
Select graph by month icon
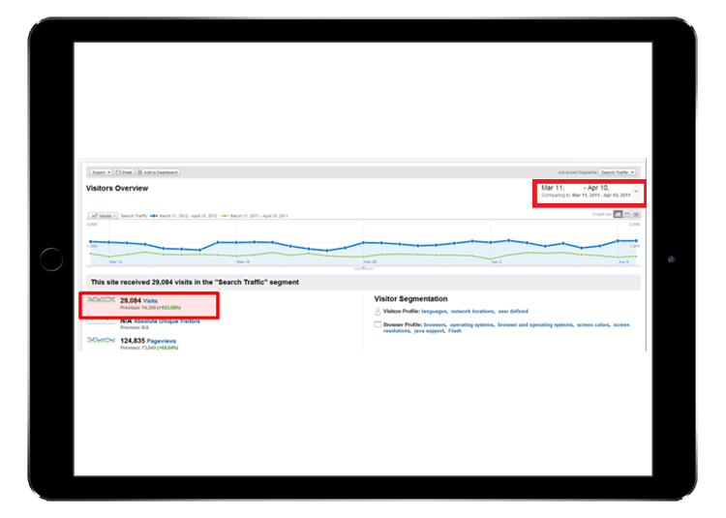[x=636, y=214]
